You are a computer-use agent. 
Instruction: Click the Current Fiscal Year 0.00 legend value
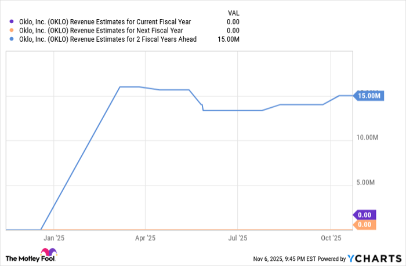click(x=233, y=22)
